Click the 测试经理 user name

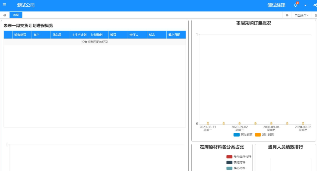pyautogui.click(x=276, y=5)
